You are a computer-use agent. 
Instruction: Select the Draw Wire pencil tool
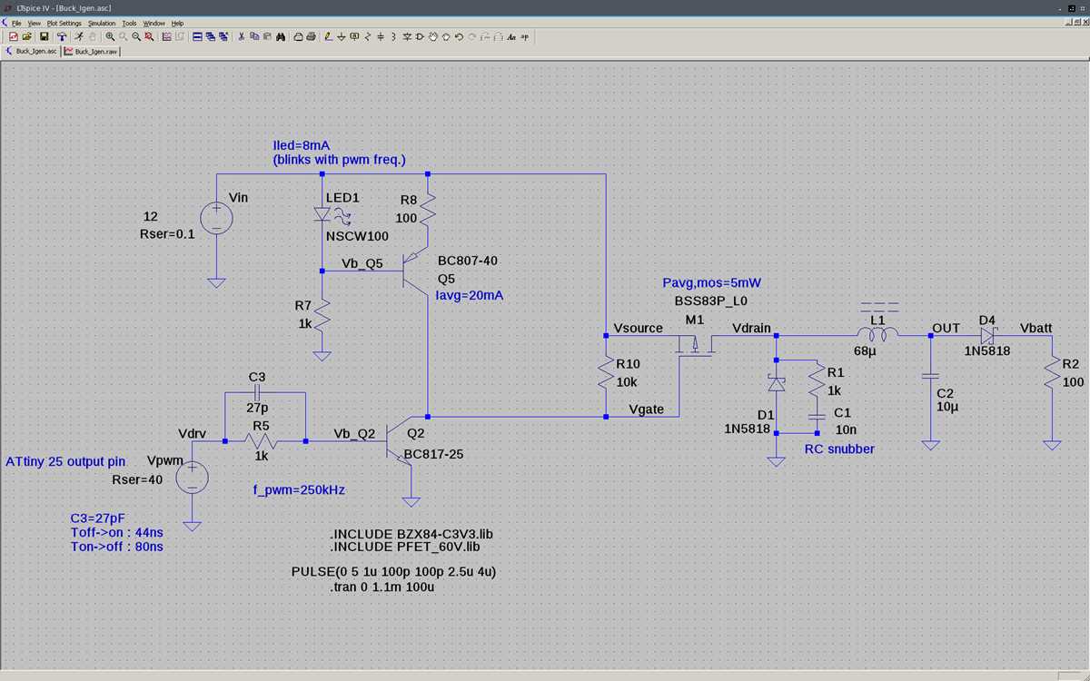coord(328,36)
